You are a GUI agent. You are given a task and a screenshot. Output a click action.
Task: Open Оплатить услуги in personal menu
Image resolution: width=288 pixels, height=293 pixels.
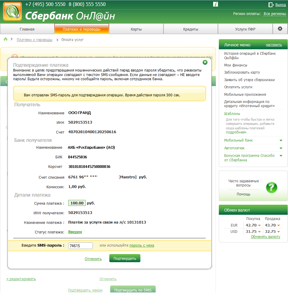pos(238,87)
